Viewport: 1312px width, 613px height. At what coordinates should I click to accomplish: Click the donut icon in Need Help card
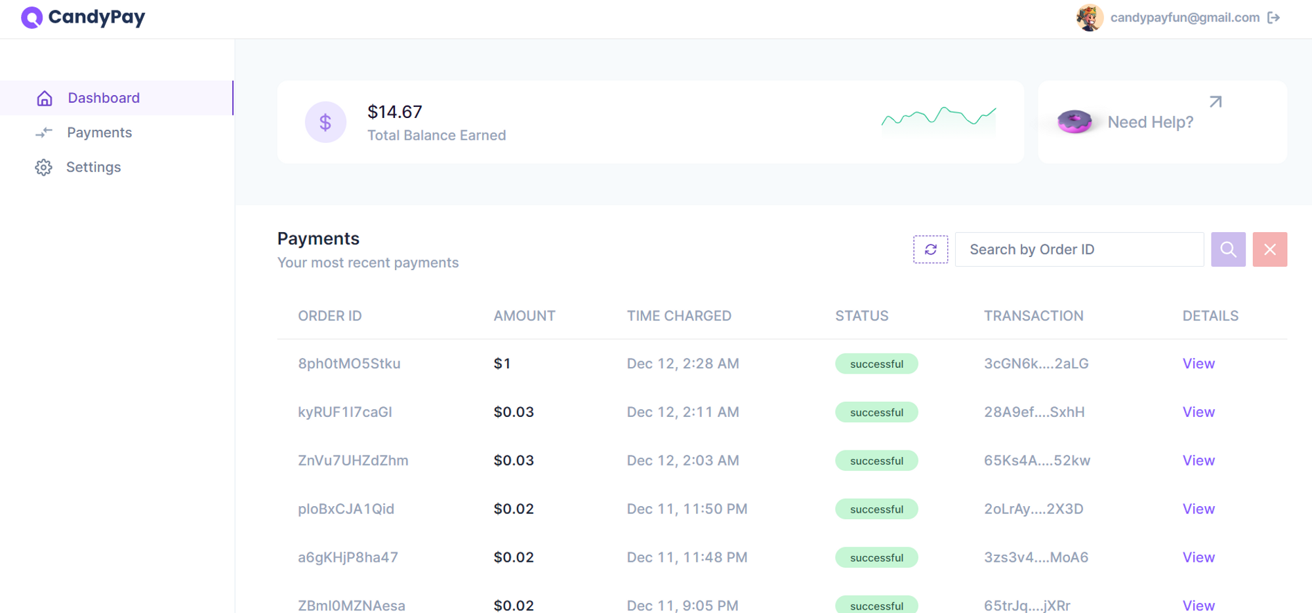point(1075,121)
